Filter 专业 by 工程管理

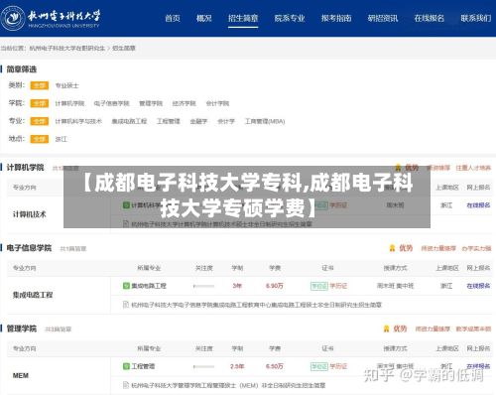(169, 121)
